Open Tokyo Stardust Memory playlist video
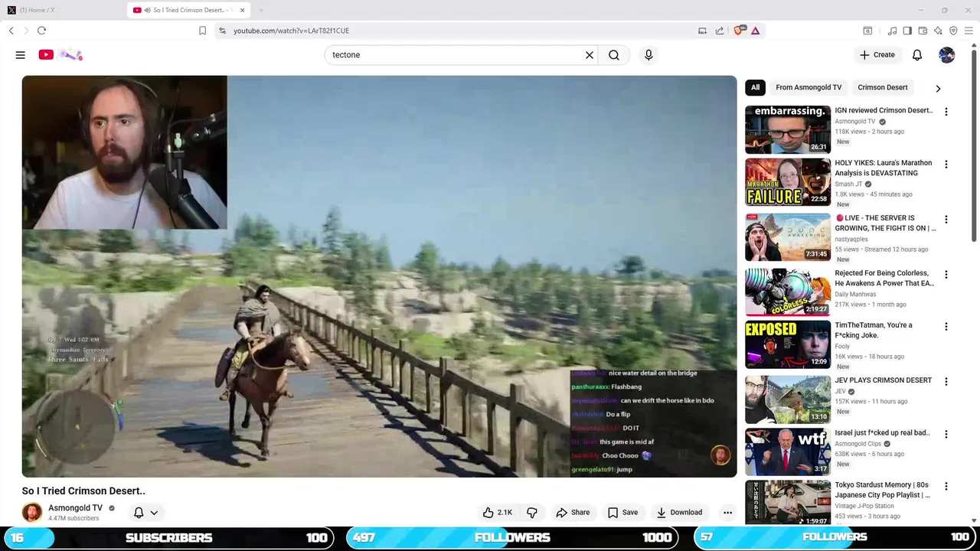980x551 pixels. pyautogui.click(x=788, y=504)
